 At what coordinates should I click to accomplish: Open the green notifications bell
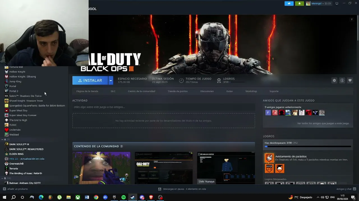299,3
